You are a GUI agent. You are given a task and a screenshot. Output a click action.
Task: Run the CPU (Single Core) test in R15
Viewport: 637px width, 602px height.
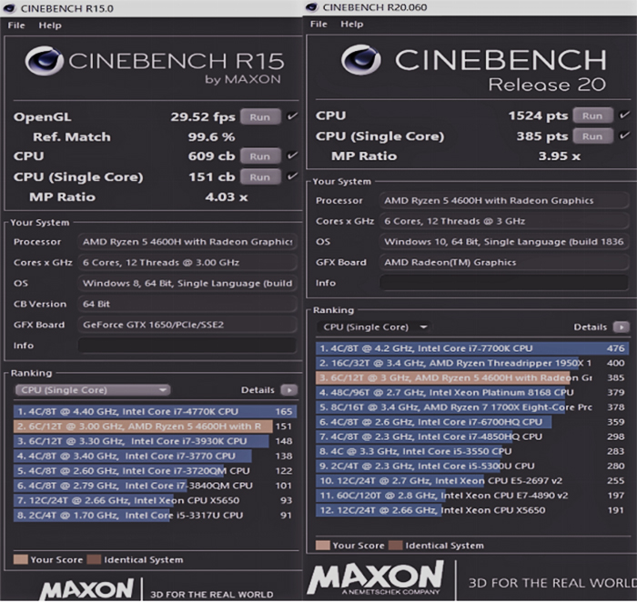260,177
